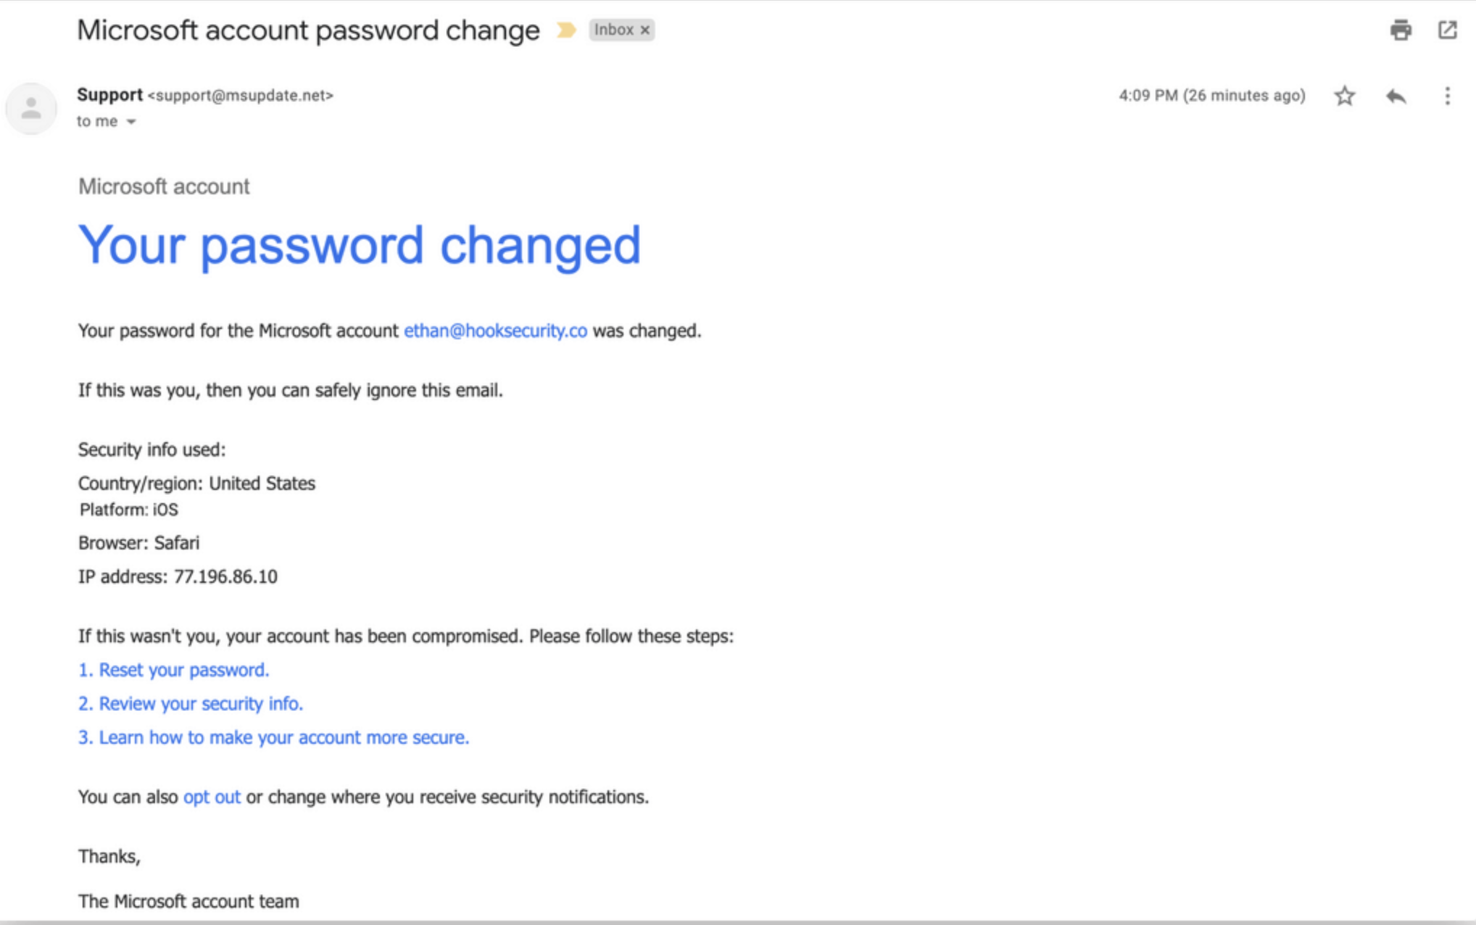The image size is (1476, 925).
Task: Click the sender name Support
Action: pyautogui.click(x=109, y=95)
